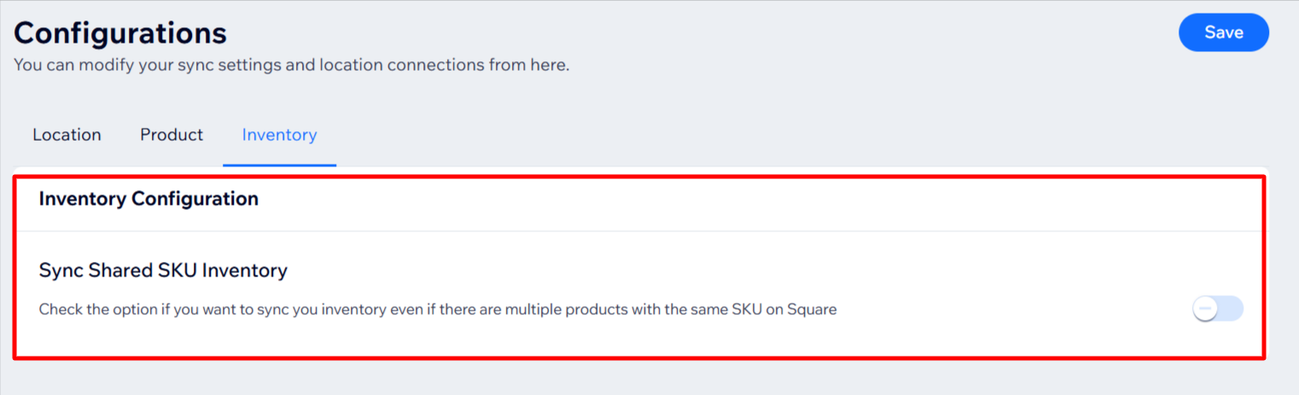Click the Inventory Configuration section header
Screen dimensions: 1299x395
tap(149, 199)
